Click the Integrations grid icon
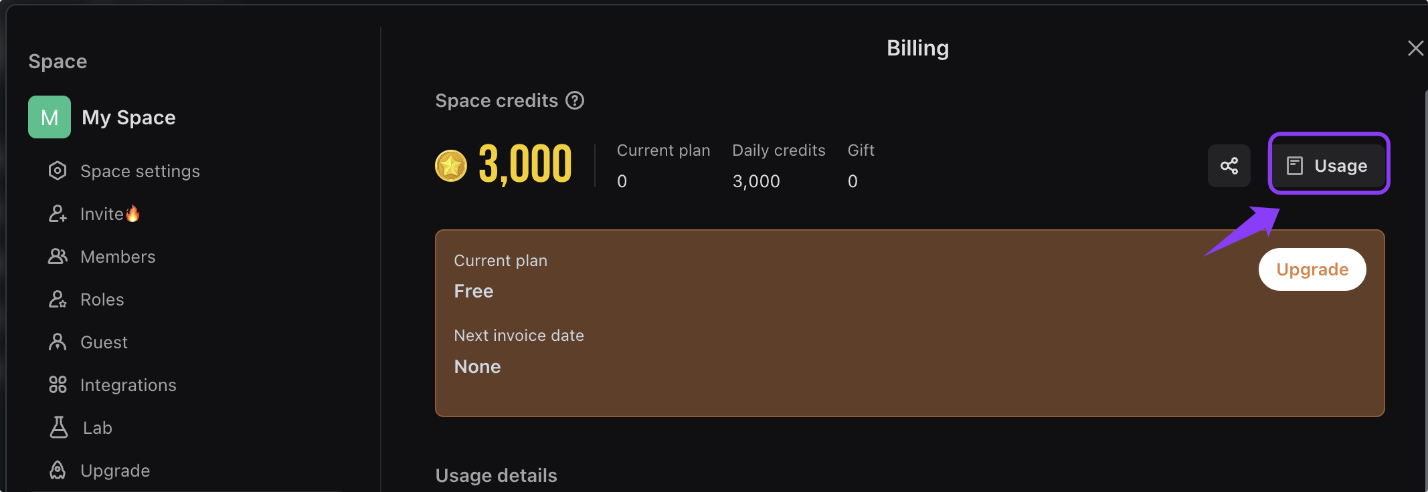 tap(58, 385)
